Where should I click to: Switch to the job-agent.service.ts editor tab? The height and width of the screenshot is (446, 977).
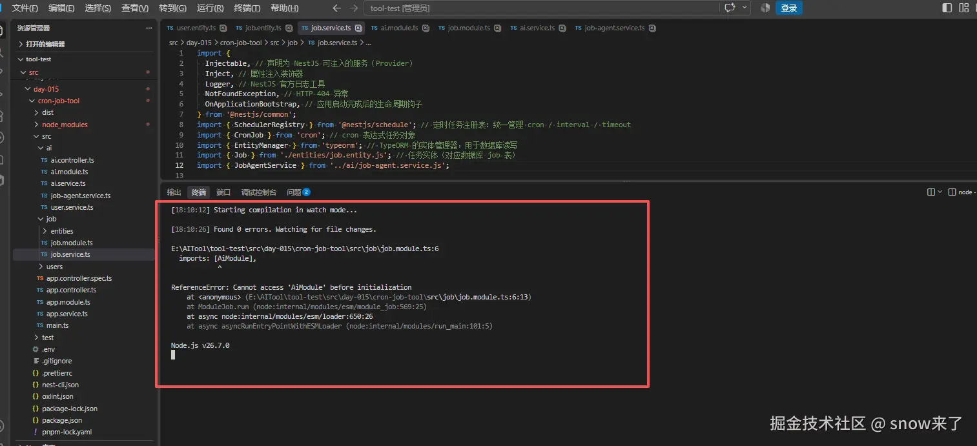[x=614, y=28]
